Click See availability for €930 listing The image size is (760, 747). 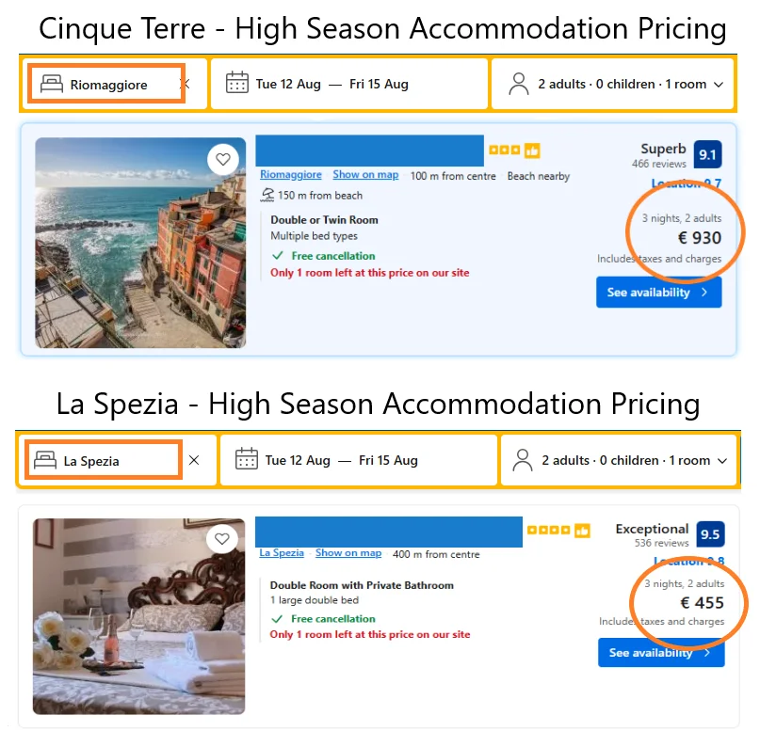[658, 293]
